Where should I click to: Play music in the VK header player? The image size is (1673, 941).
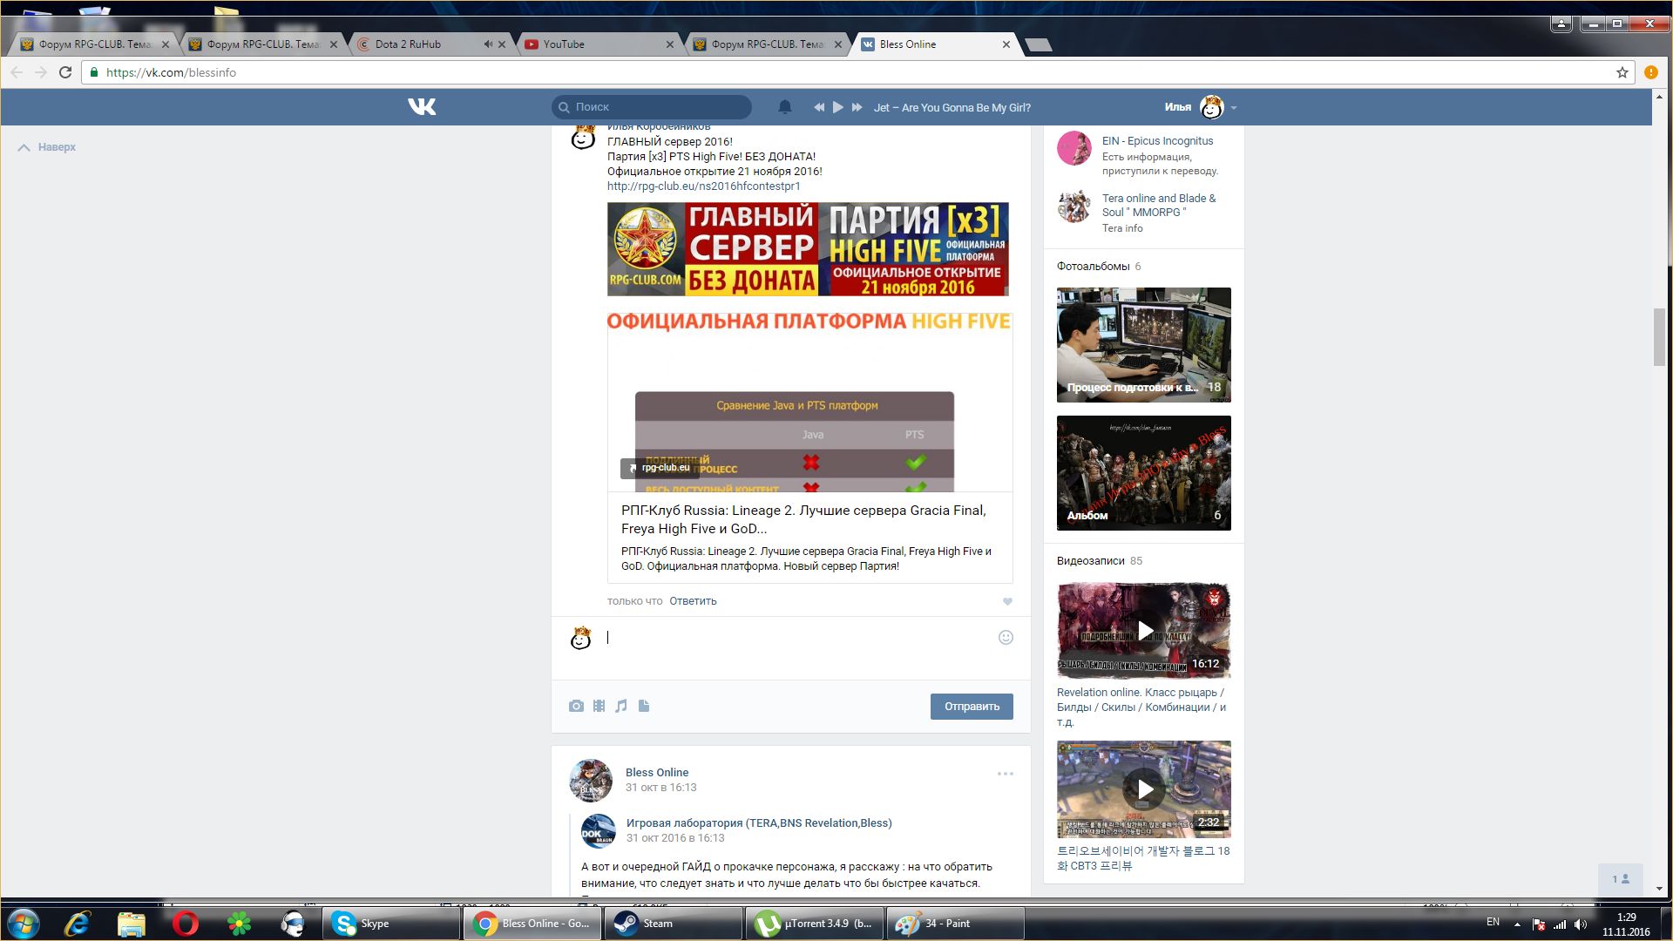tap(837, 107)
